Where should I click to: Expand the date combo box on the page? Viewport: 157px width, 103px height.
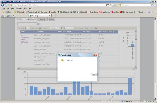pyautogui.click(x=35, y=19)
